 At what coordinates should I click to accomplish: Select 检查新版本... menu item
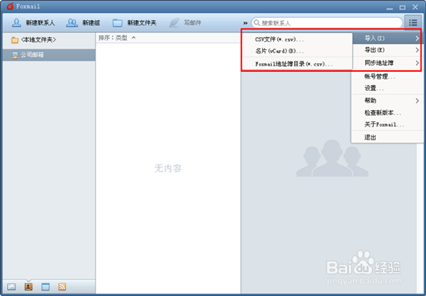tap(387, 113)
